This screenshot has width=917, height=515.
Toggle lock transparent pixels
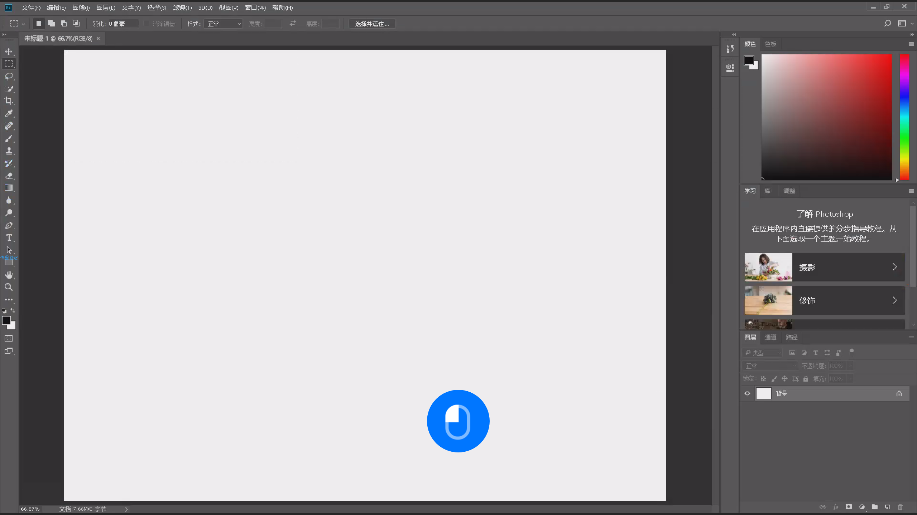point(764,379)
